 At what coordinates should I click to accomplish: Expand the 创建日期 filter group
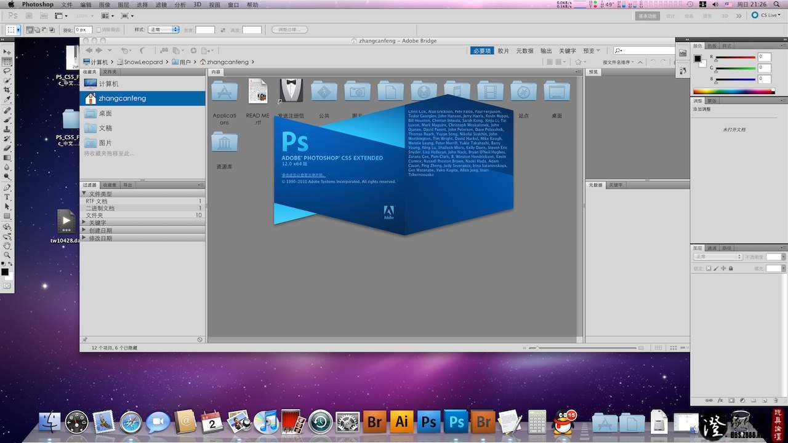84,230
